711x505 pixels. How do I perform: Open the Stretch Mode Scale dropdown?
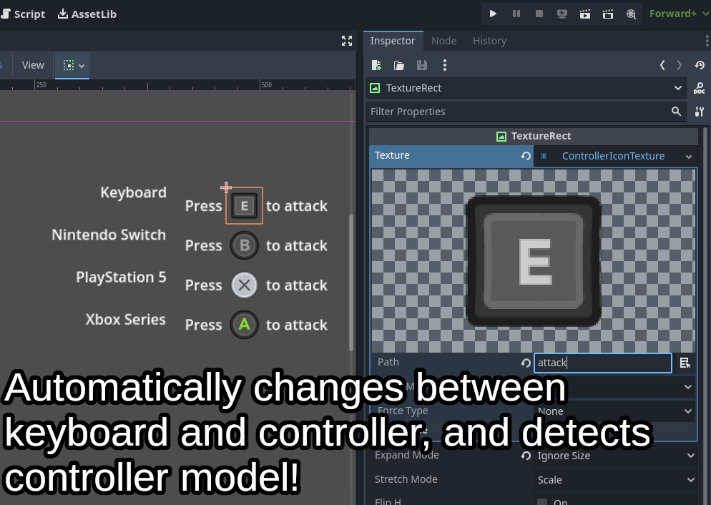(615, 480)
